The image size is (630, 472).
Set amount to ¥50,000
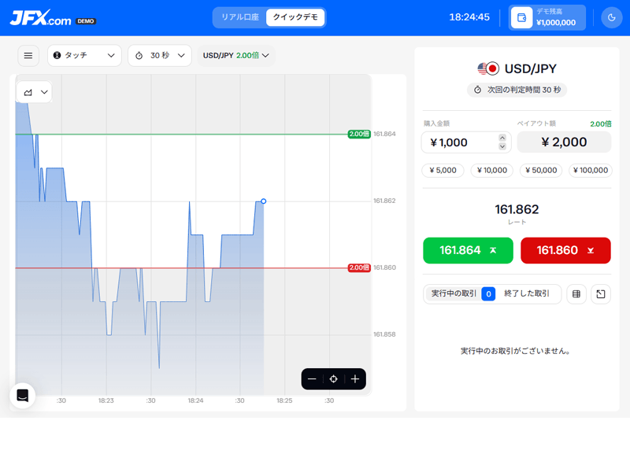[x=541, y=170]
